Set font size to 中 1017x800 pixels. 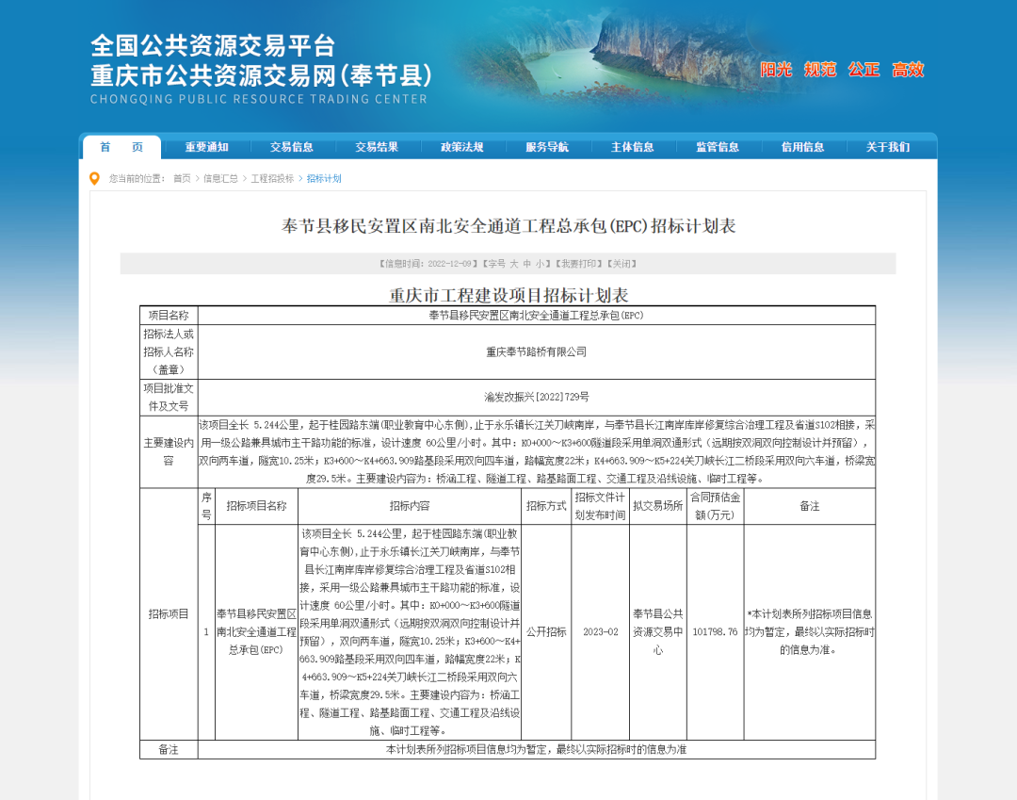(526, 264)
